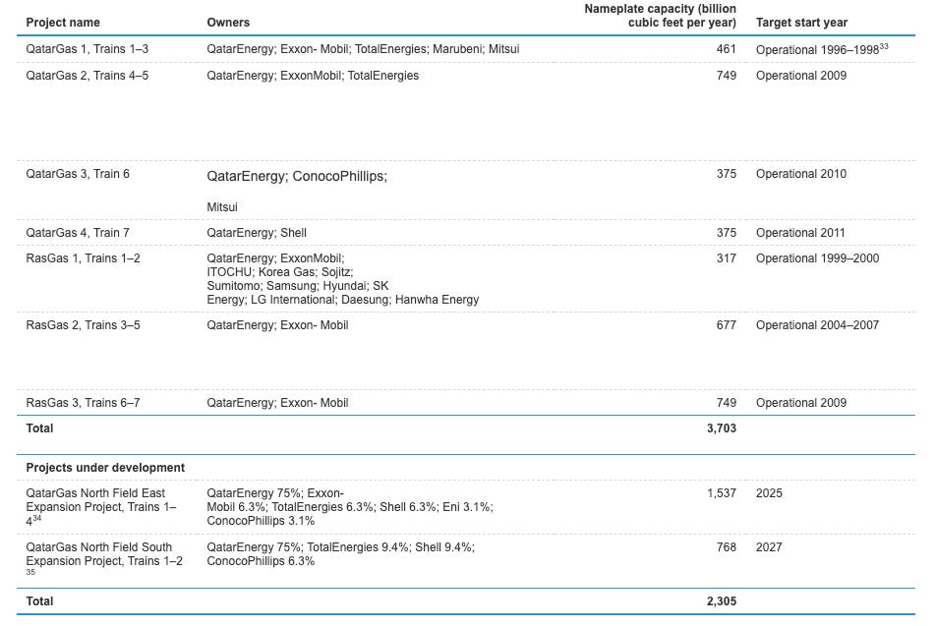Click the QatarGas 2 capacity value 749
Image resolution: width=936 pixels, height=626 pixels.
[726, 76]
